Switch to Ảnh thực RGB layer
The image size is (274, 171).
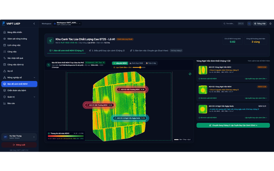(x=136, y=63)
